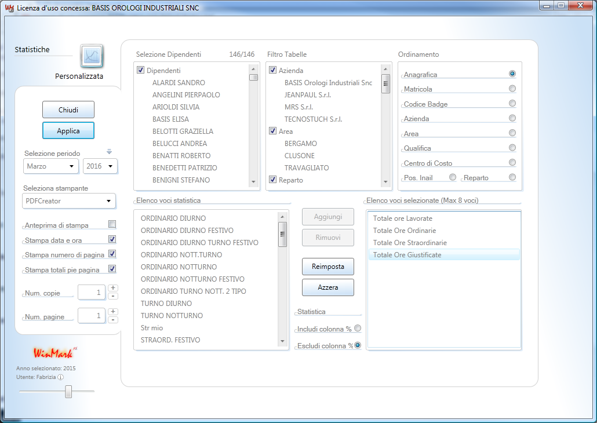Decrease Num. copie with minus button
The width and height of the screenshot is (597, 423).
click(113, 296)
